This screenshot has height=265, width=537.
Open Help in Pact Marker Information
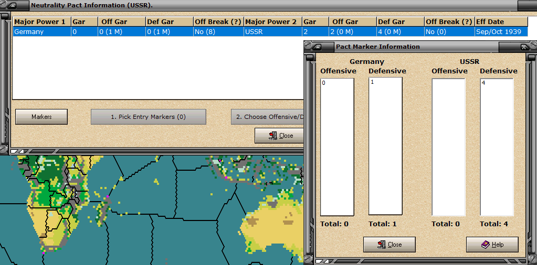point(492,245)
